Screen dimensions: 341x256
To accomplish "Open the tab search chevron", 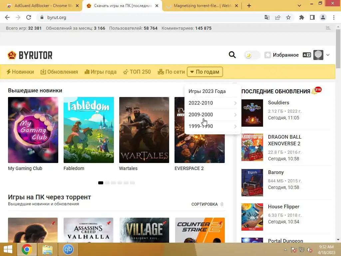I will tap(299, 6).
